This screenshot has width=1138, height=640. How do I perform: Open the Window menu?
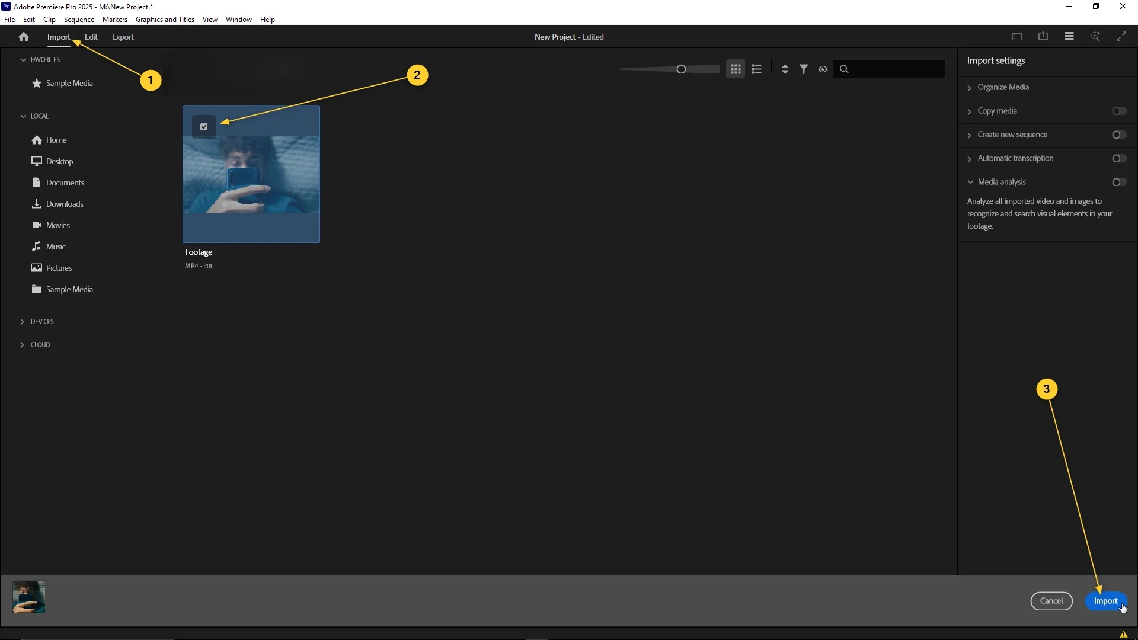point(239,20)
